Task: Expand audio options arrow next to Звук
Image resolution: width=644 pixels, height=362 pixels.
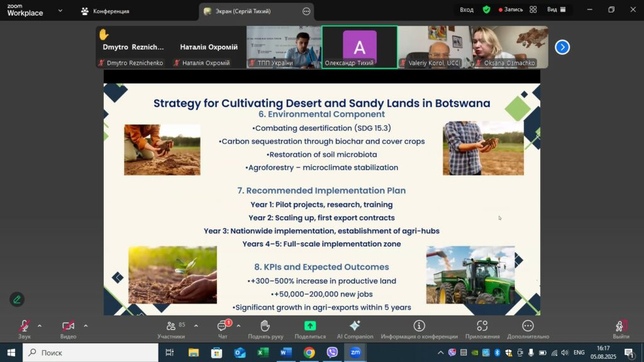Action: point(40,326)
